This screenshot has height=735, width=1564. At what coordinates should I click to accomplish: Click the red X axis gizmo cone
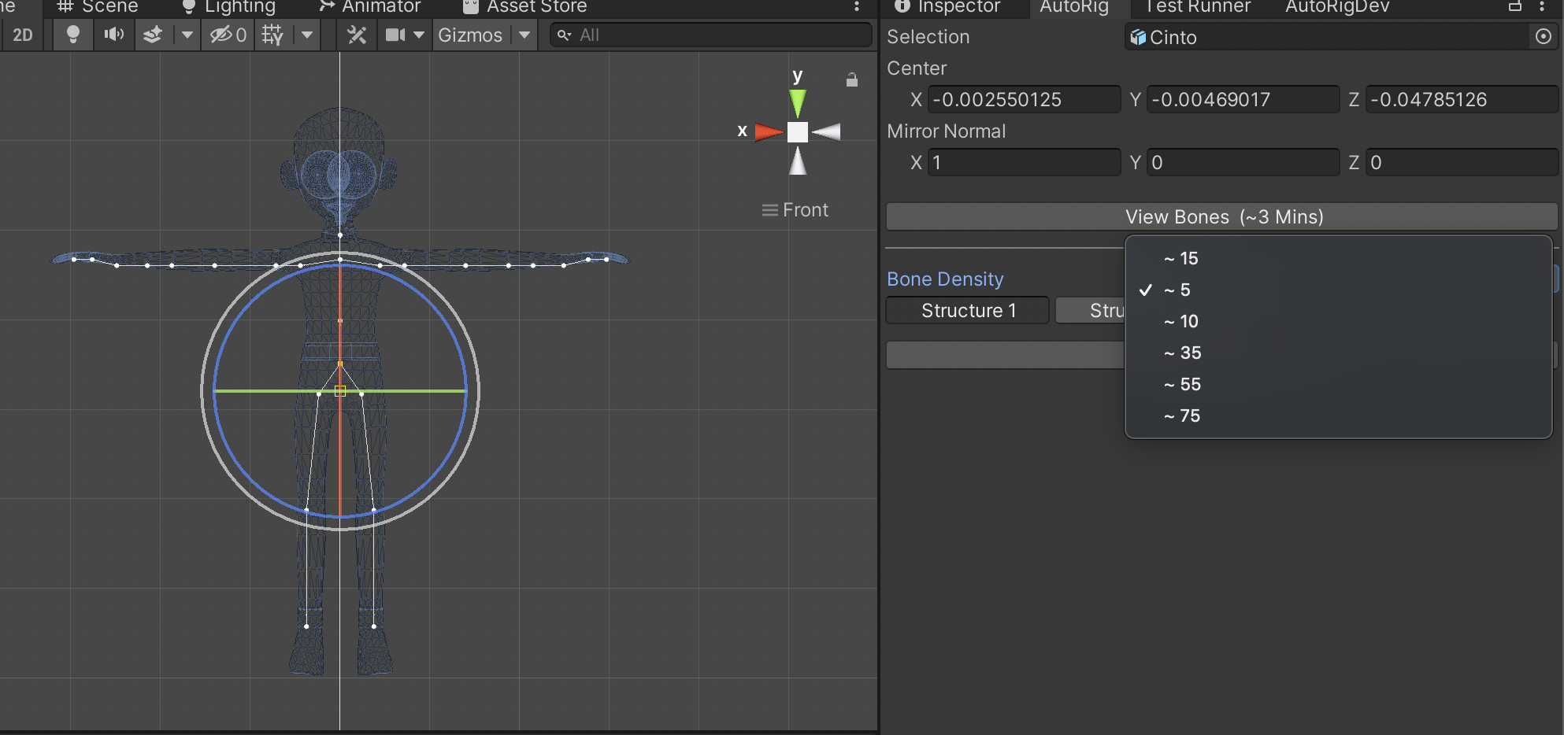[767, 132]
